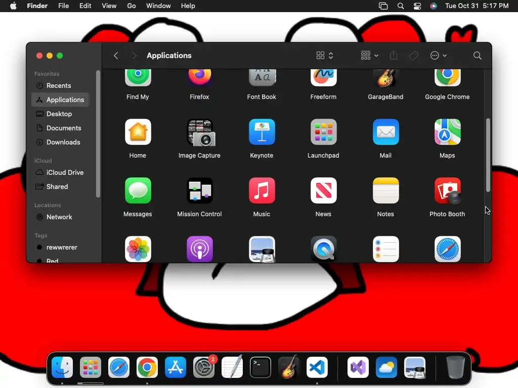Click the Mission Control app icon
518x388 pixels.
point(199,190)
